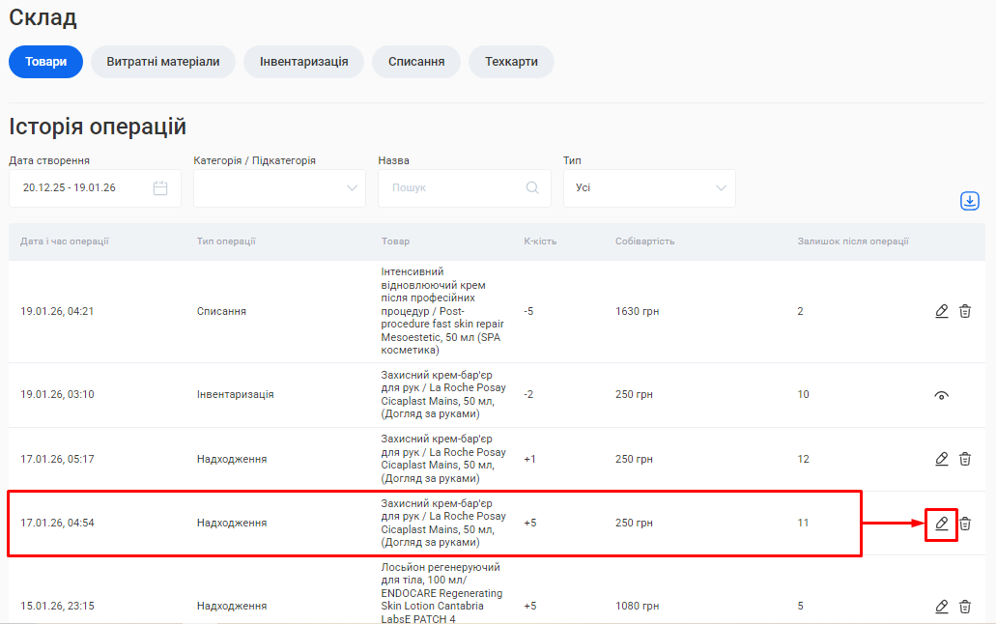This screenshot has width=996, height=624.
Task: Open the calendar icon in date field
Action: coord(160,188)
